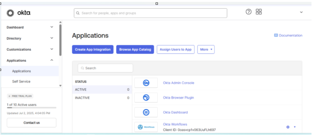The image size is (320, 135).
Task: Filter by INACTIVE status
Action: coord(102,98)
